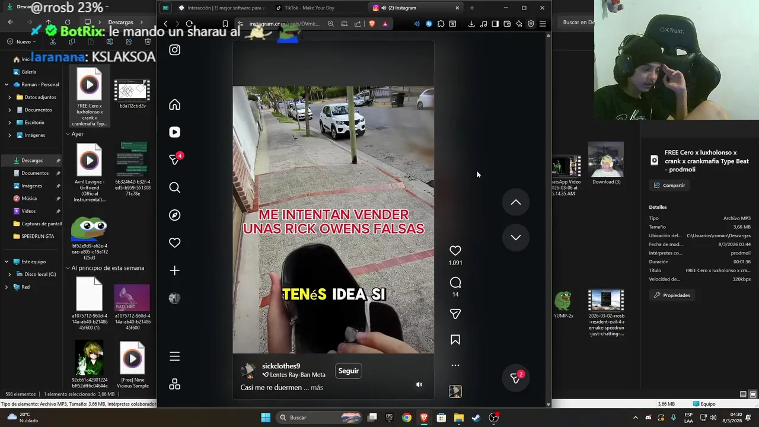This screenshot has height=427, width=759.
Task: Open the reel audio thumbnail
Action: (455, 391)
